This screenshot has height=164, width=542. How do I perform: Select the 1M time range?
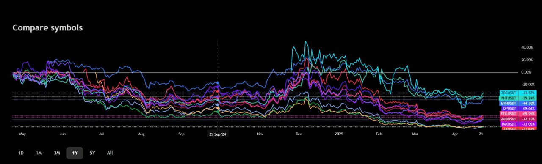click(39, 153)
